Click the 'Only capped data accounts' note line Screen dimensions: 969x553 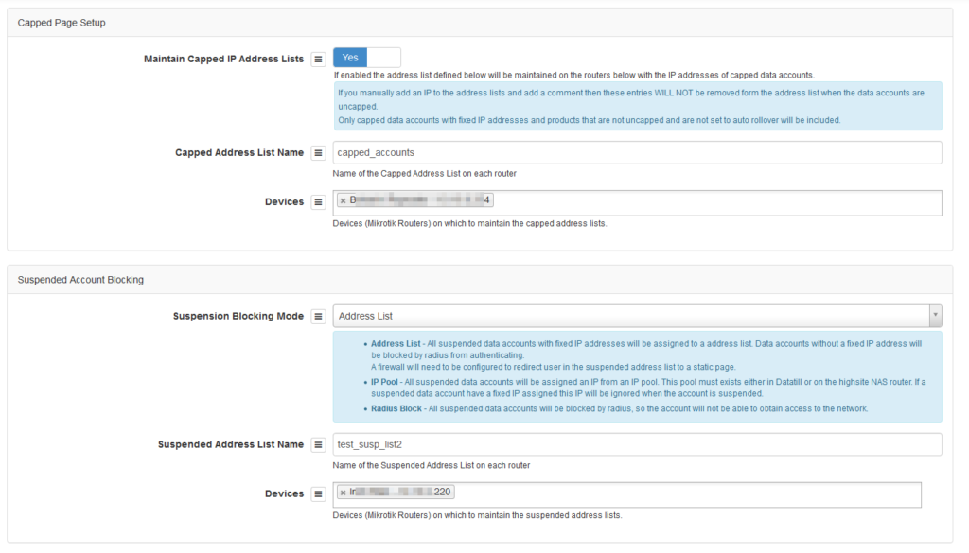click(x=589, y=120)
